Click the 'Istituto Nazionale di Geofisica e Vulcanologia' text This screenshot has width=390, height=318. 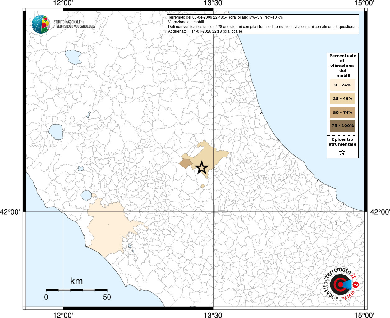pos(74,24)
